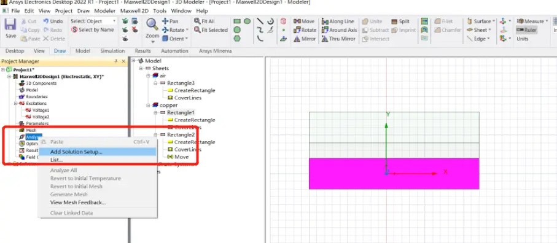Open the Orient view dropdown
The image size is (557, 243).
pyautogui.click(x=187, y=39)
